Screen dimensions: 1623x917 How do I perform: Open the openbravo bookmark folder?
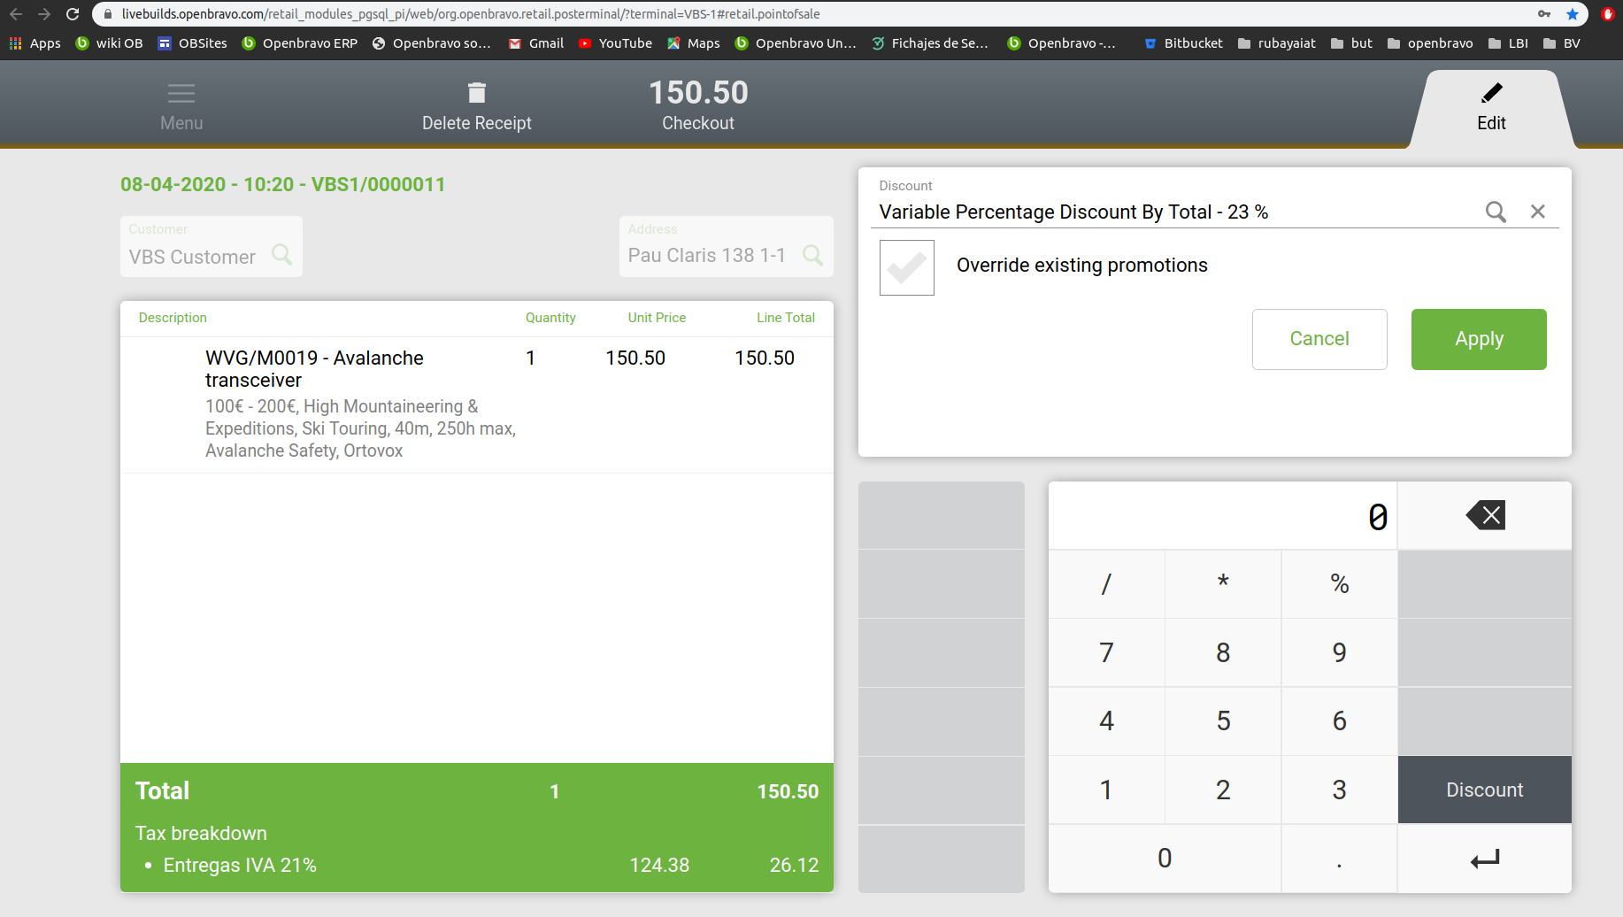coord(1430,43)
